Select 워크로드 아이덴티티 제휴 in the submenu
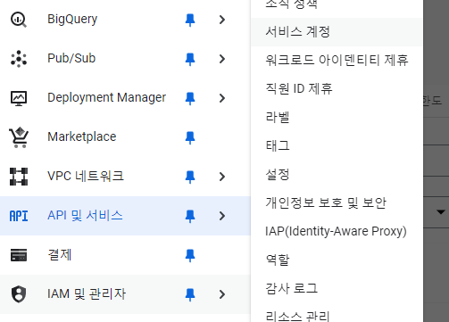This screenshot has width=449, height=322. click(337, 61)
